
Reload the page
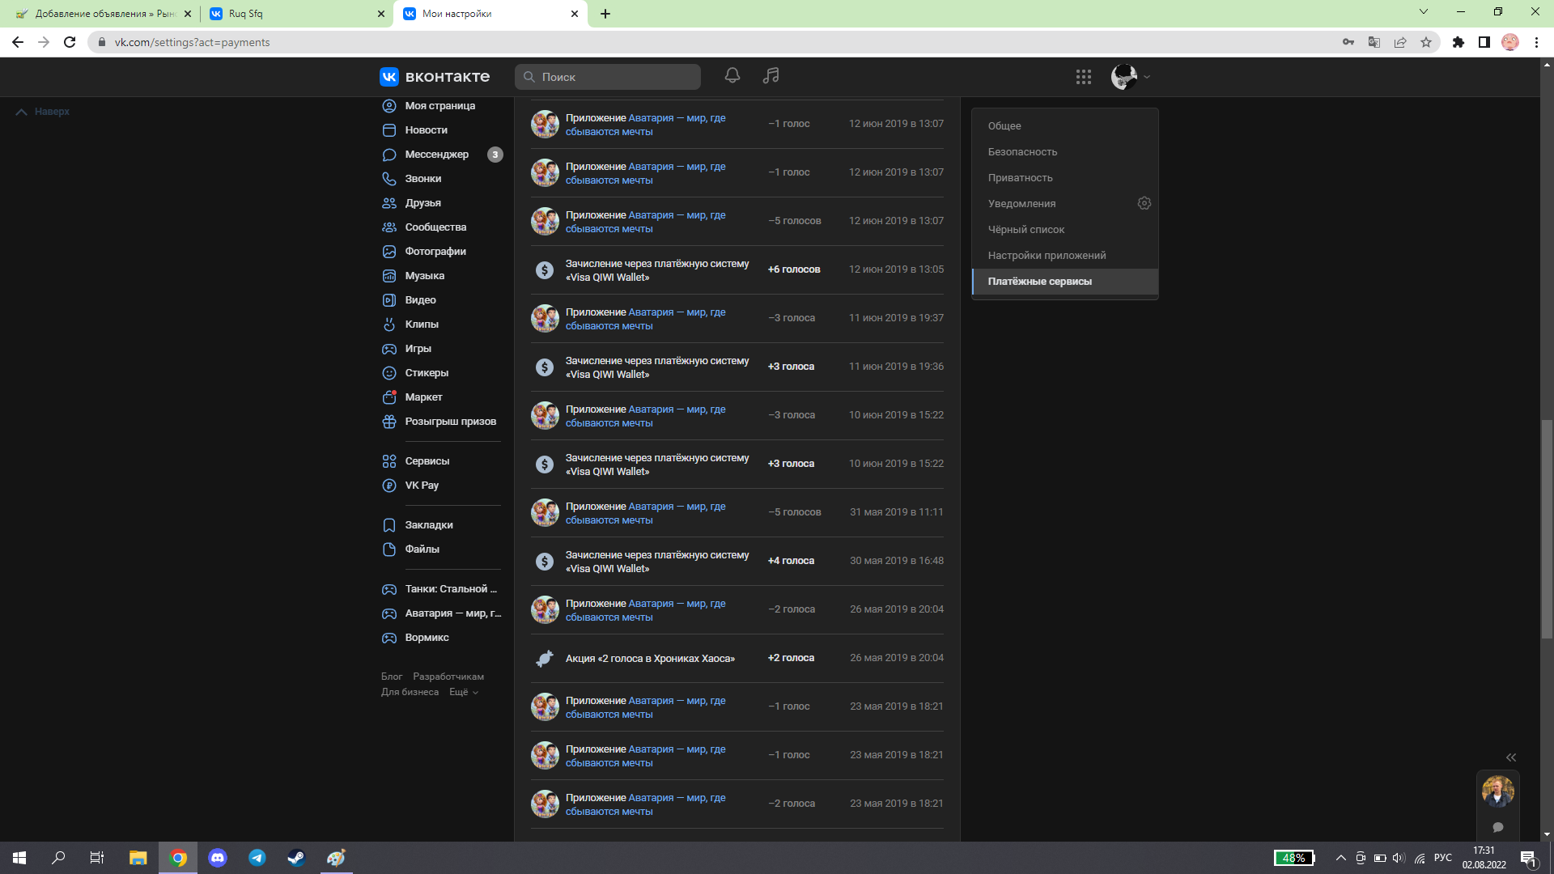coord(70,42)
